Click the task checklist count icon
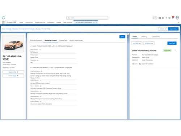This screenshot has width=181, height=136. pos(133,64)
